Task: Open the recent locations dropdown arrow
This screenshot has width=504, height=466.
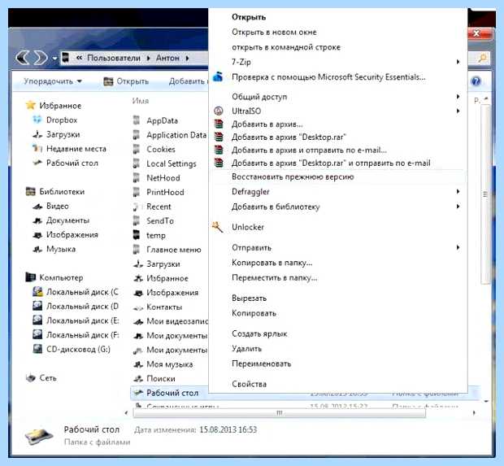Action: (55, 59)
